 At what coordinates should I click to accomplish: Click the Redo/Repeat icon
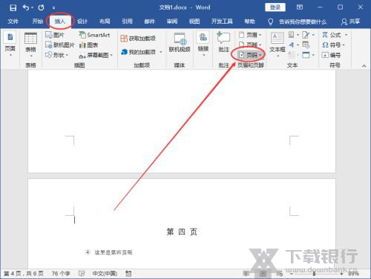tap(41, 7)
